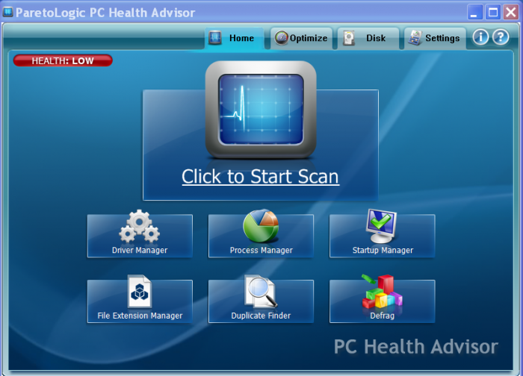Click the app icon in title bar
523x376 pixels.
tap(7, 13)
